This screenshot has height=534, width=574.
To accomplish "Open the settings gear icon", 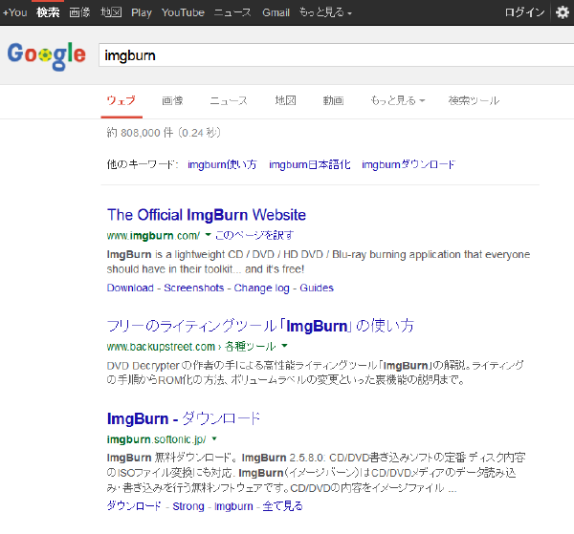I will [562, 12].
